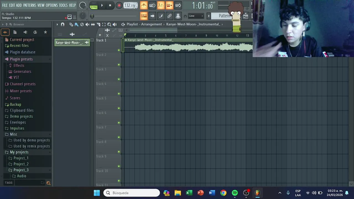
Task: Collapse the Project_3 folder
Action: point(21,170)
